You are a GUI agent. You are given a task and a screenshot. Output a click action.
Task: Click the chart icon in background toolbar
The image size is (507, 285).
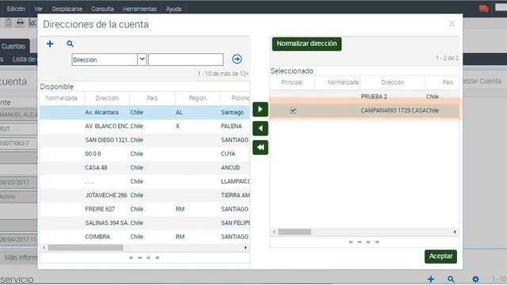tap(32, 22)
